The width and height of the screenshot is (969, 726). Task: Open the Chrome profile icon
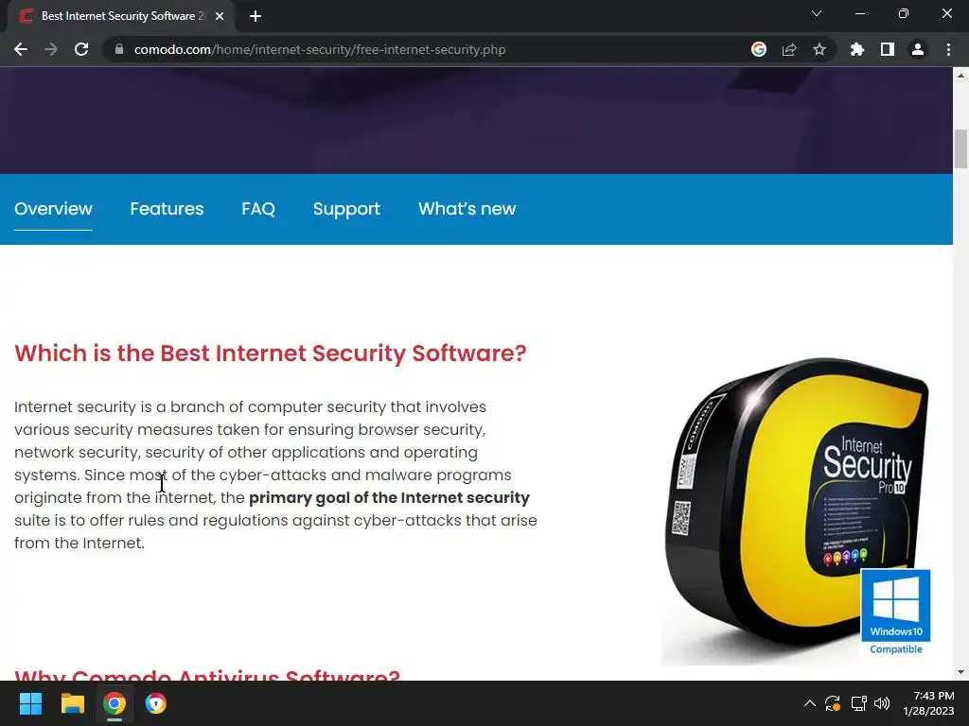(918, 49)
